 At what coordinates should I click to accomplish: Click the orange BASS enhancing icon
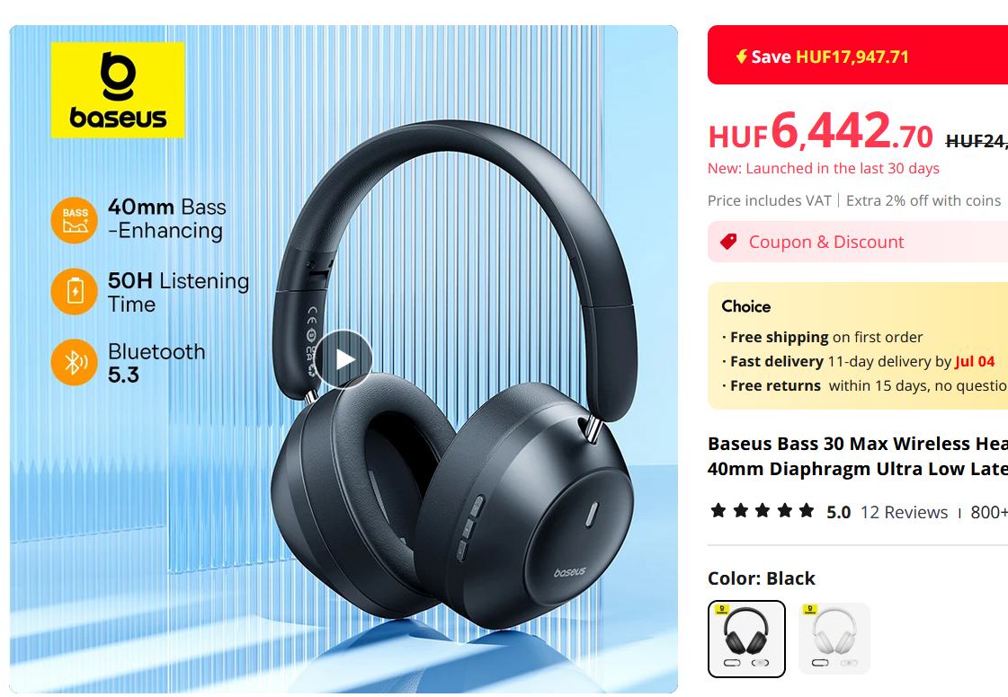[x=75, y=220]
